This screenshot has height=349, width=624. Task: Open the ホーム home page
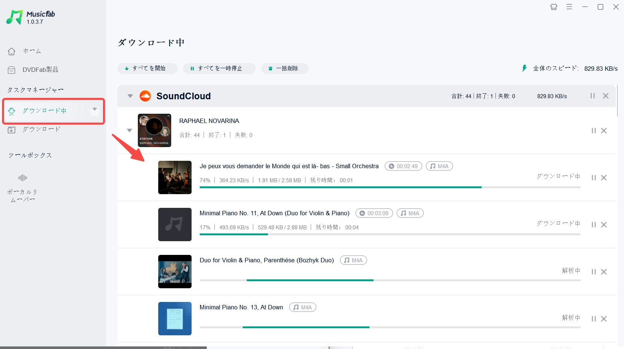tap(24, 51)
